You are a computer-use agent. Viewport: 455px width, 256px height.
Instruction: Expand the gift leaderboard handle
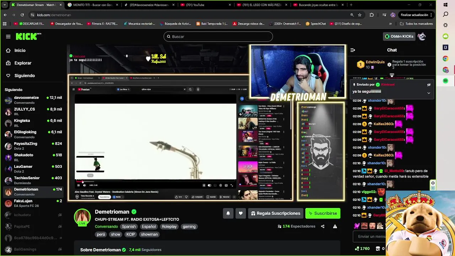pyautogui.click(x=392, y=75)
